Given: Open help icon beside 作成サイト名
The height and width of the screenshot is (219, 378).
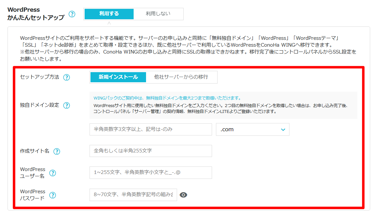Looking at the screenshot, I should [57, 151].
